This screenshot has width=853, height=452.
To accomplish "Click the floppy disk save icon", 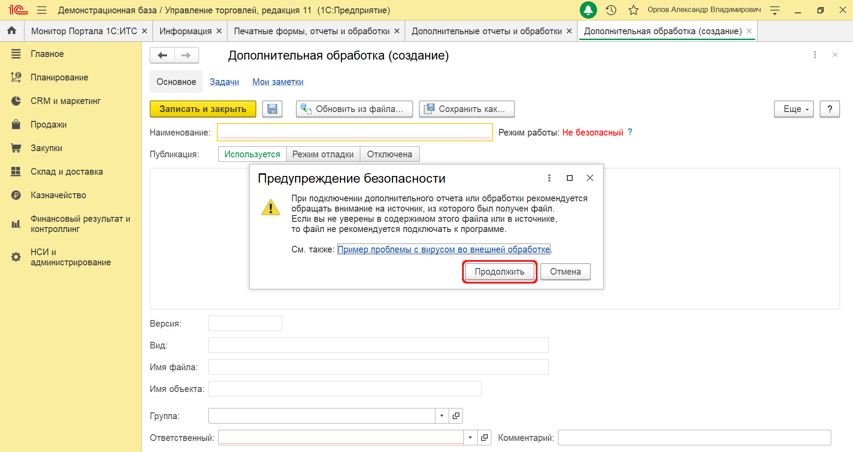I will [x=272, y=109].
